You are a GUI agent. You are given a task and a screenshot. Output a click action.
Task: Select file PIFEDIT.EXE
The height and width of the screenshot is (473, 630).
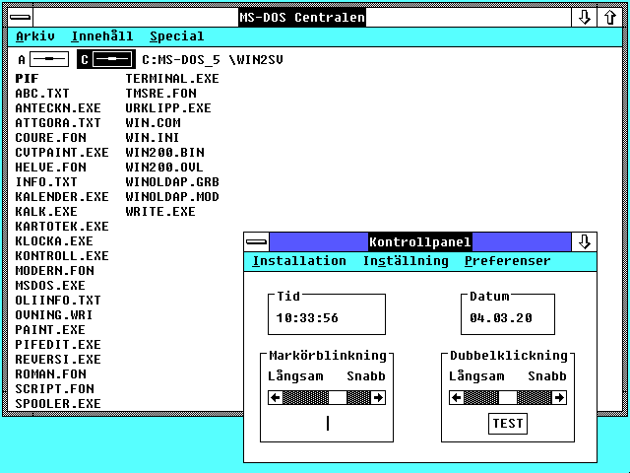tap(58, 345)
